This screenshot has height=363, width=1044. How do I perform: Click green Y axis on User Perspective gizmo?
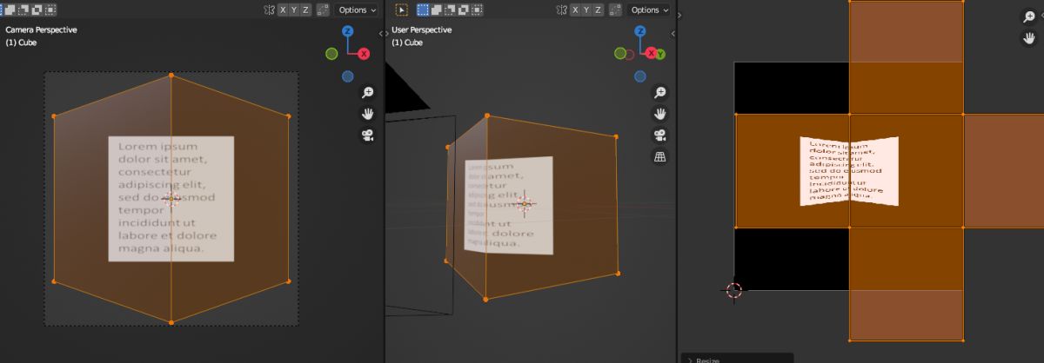point(659,54)
